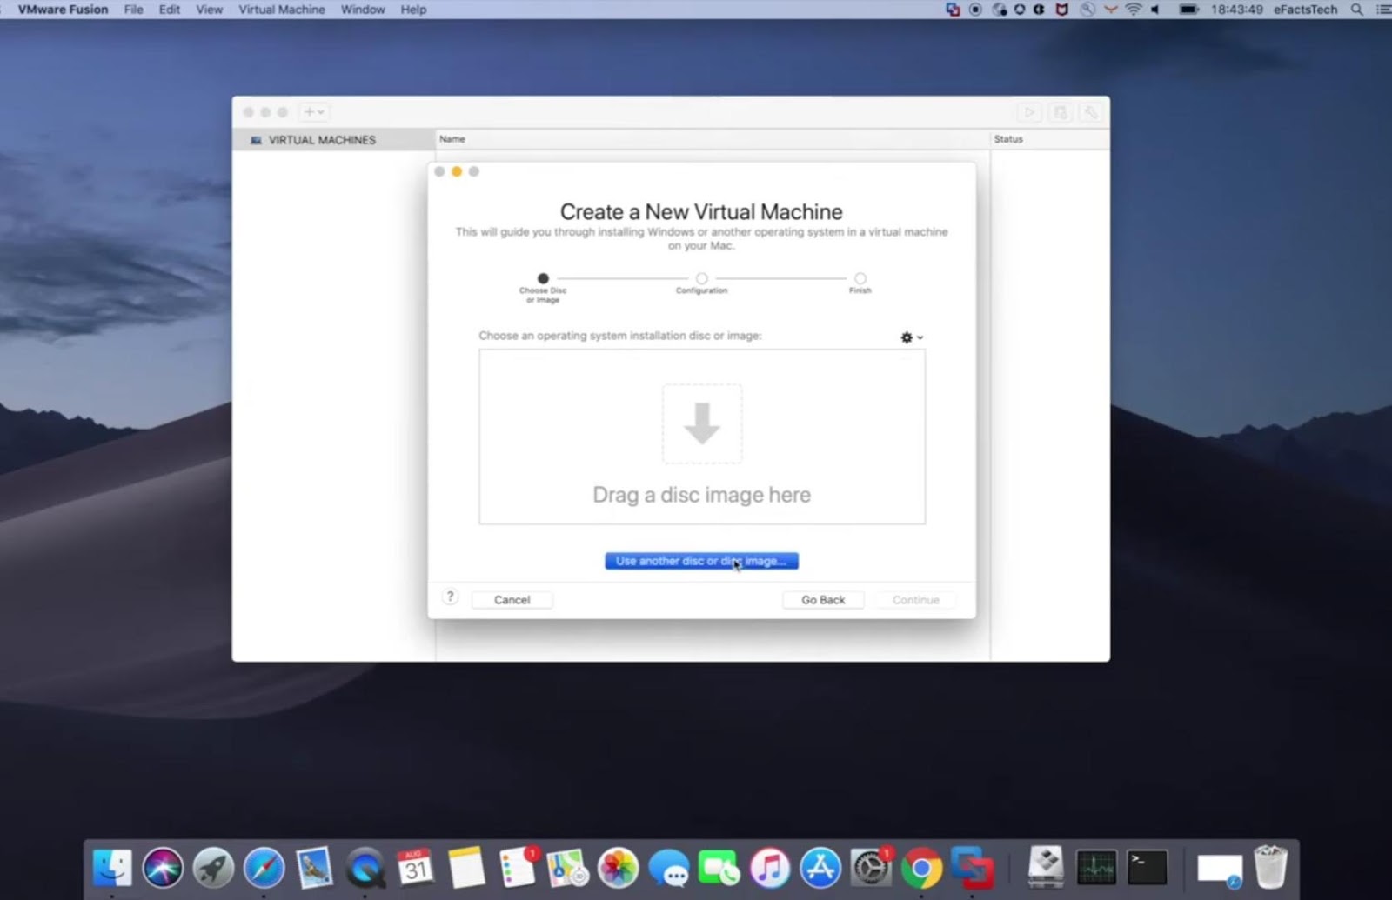
Task: Open the Notes app in dock
Action: pos(466,867)
